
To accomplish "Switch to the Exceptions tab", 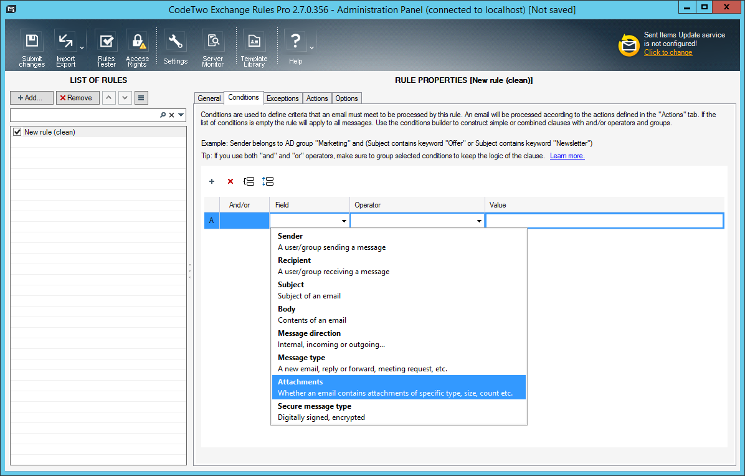I will click(x=282, y=98).
